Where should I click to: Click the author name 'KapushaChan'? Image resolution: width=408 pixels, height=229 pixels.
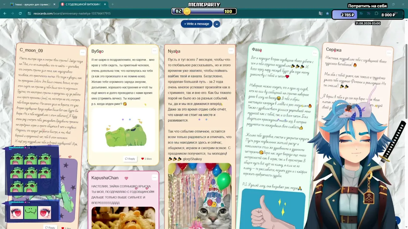point(105,178)
